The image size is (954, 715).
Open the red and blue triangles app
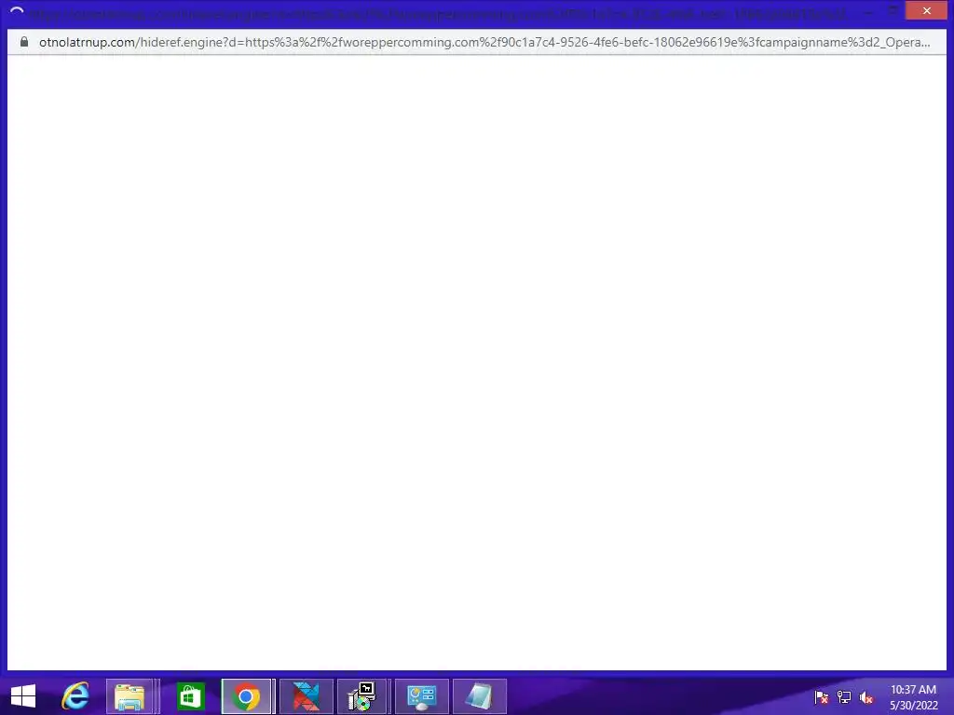306,696
